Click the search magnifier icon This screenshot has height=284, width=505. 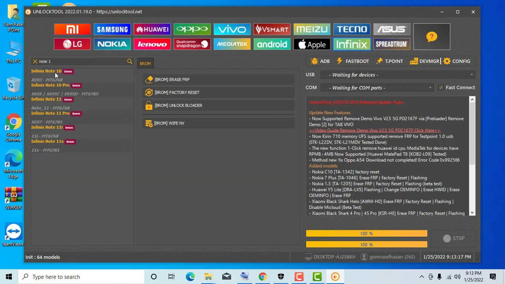(129, 62)
